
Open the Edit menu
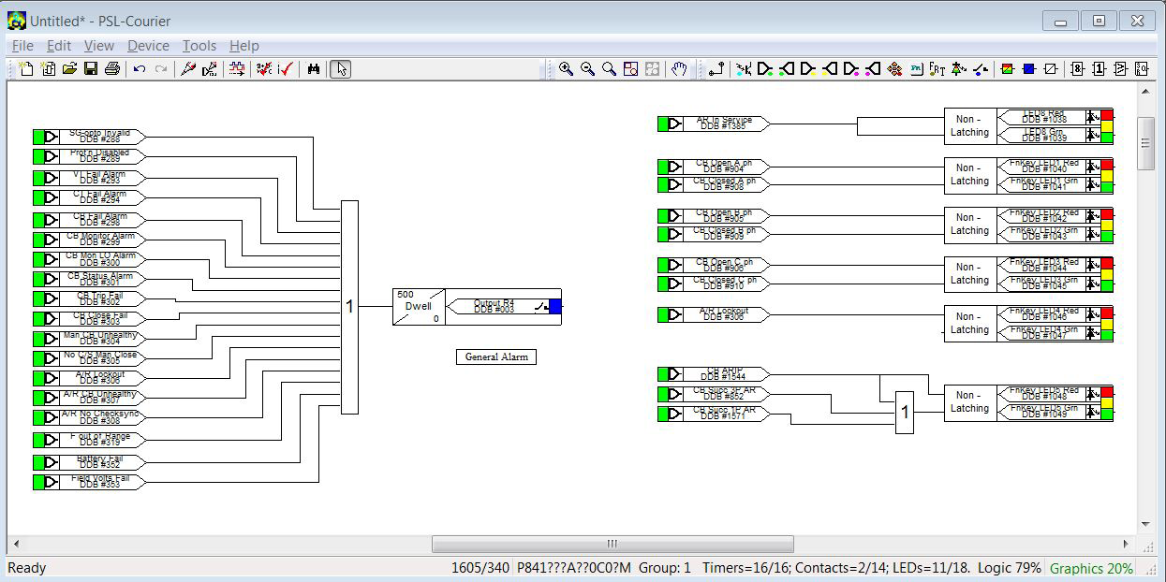[x=59, y=45]
